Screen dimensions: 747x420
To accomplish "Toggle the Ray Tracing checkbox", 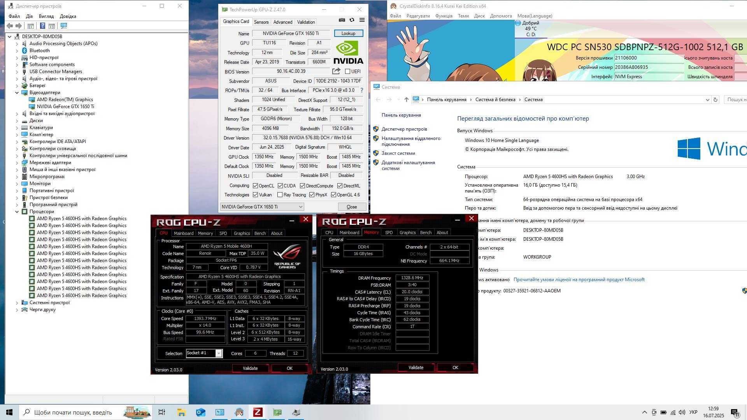I will click(x=280, y=195).
